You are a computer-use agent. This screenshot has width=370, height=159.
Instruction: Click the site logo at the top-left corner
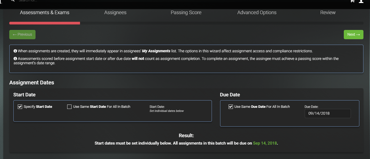(1, 1)
